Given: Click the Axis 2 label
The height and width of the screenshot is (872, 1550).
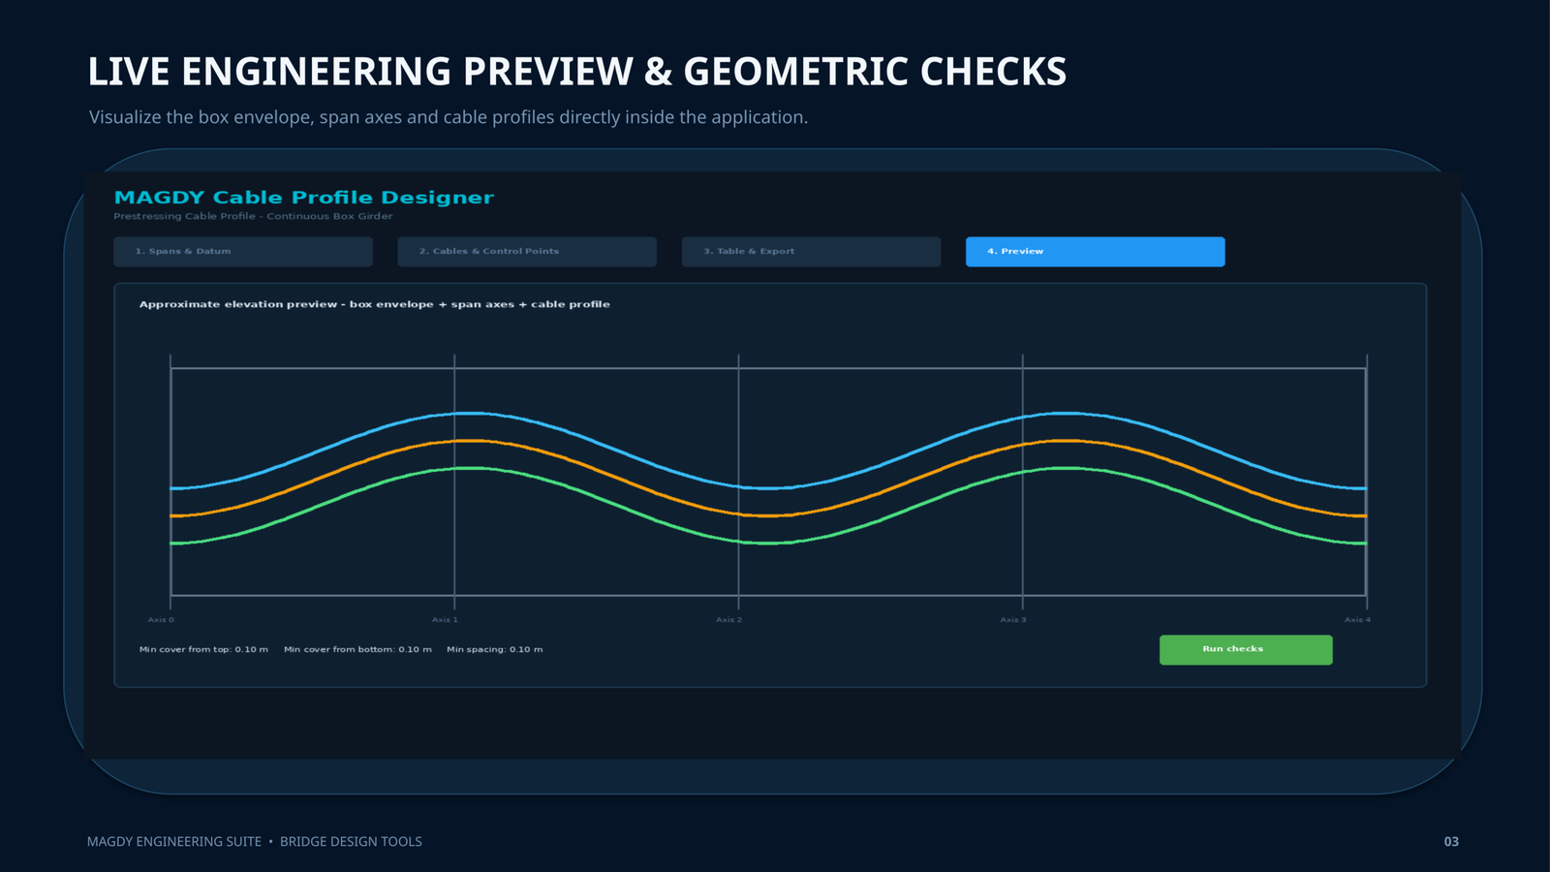Looking at the screenshot, I should (728, 620).
